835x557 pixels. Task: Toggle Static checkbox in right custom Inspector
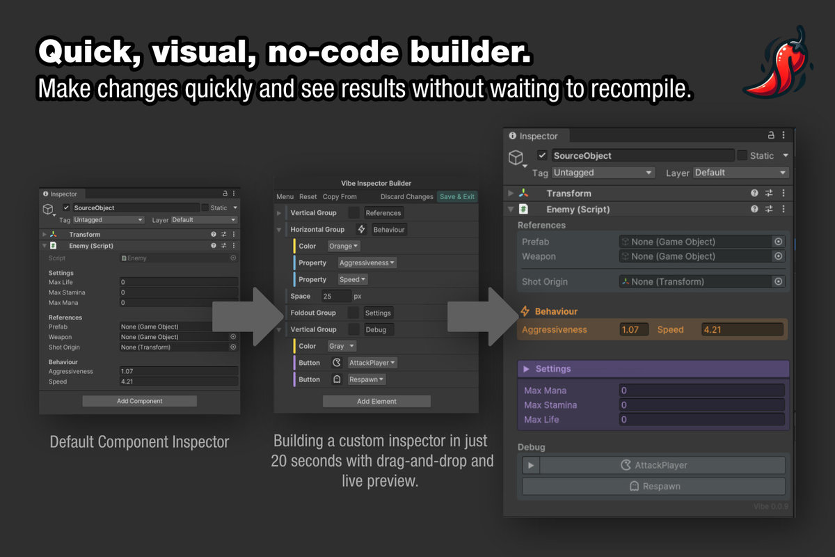(x=742, y=155)
